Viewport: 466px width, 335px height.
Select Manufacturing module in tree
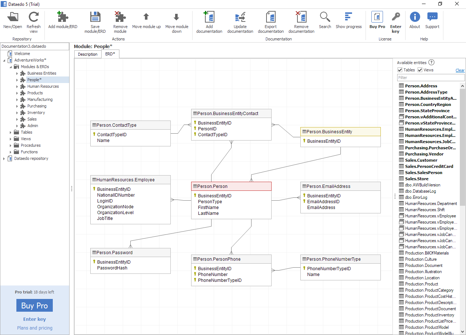pos(40,99)
